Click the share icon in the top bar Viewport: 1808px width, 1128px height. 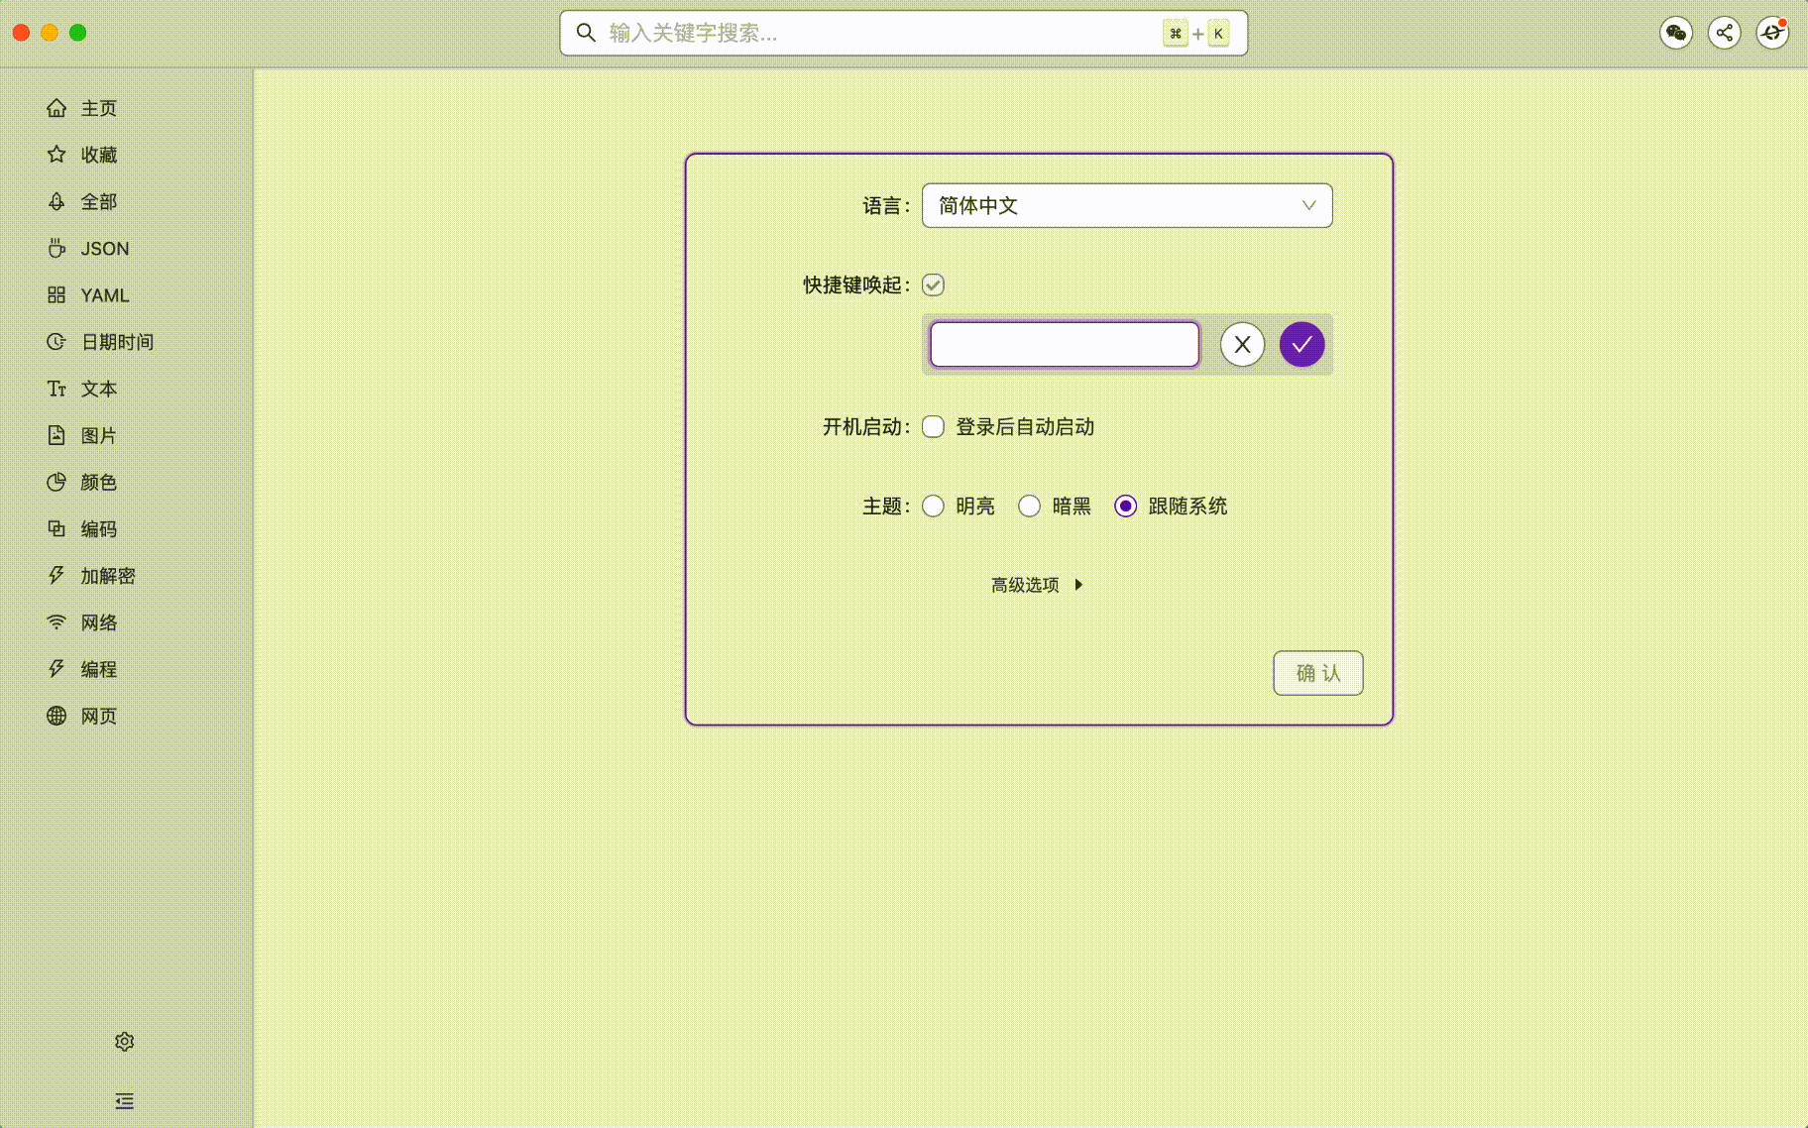[1725, 33]
